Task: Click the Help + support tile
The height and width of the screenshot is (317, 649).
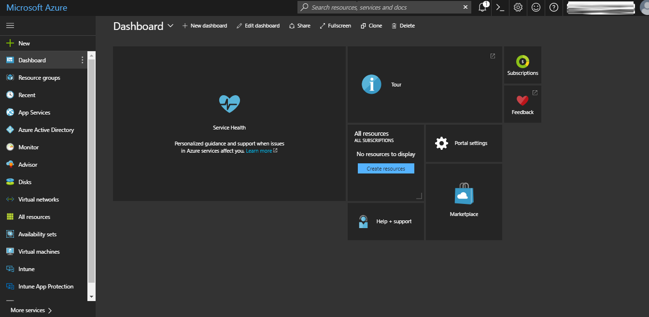Action: point(386,222)
